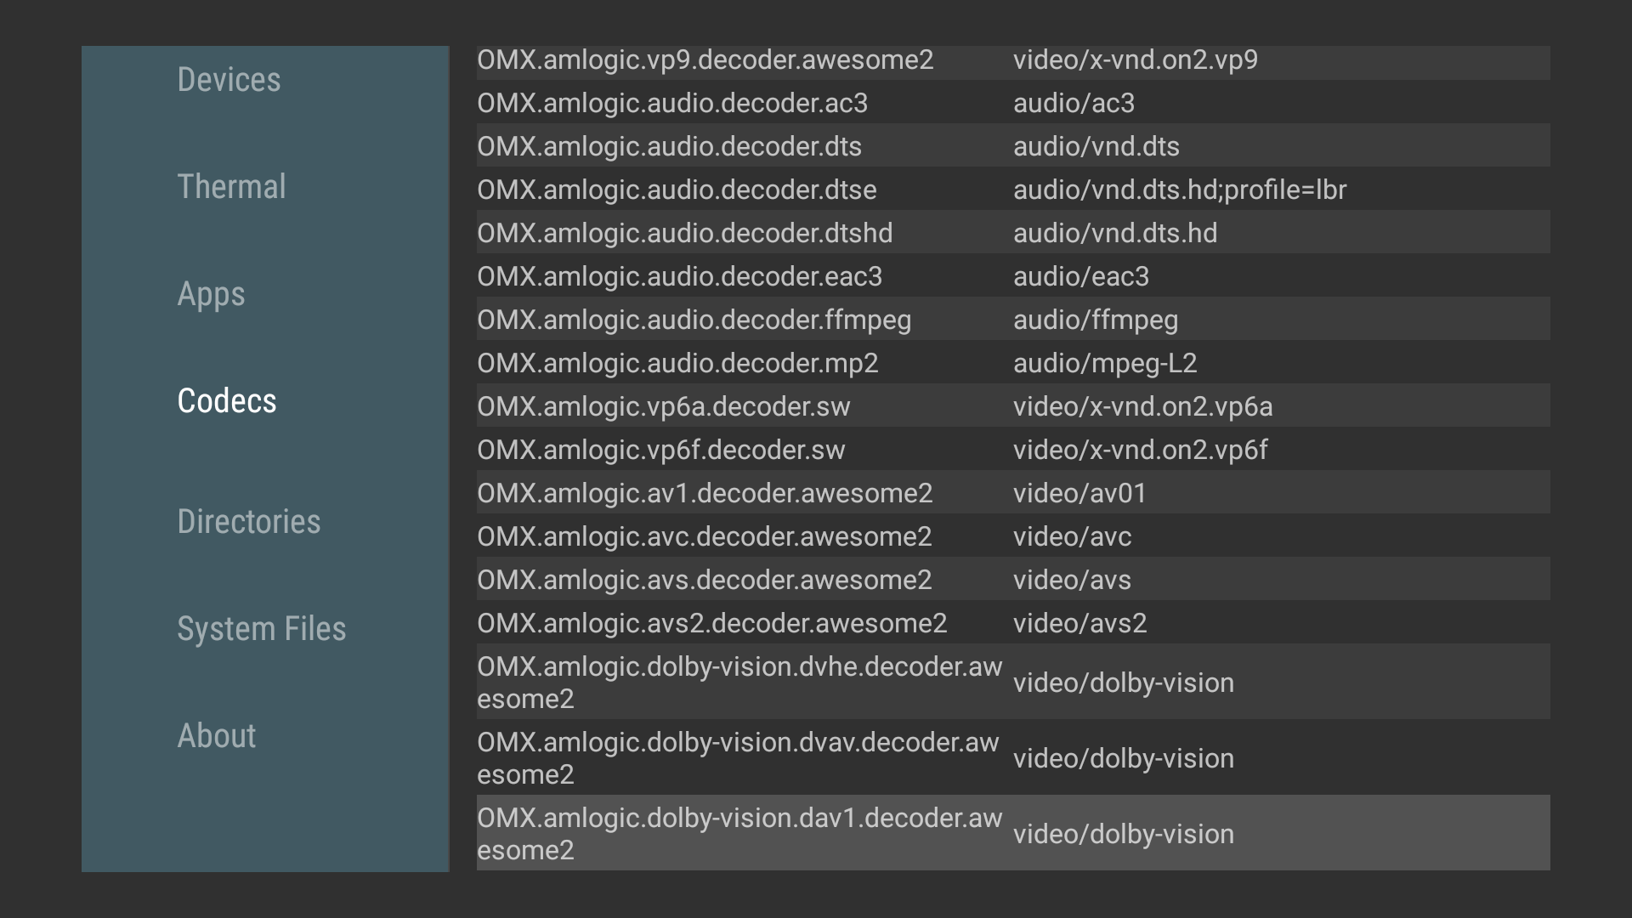
Task: Select the dolby-vision.dvhe decoder row
Action: click(x=1013, y=683)
